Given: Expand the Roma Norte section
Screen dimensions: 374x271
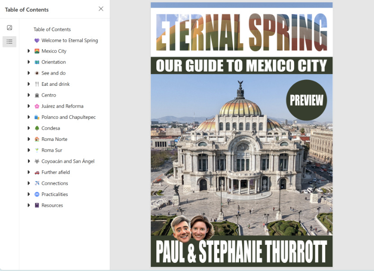Looking at the screenshot, I should click(x=28, y=139).
